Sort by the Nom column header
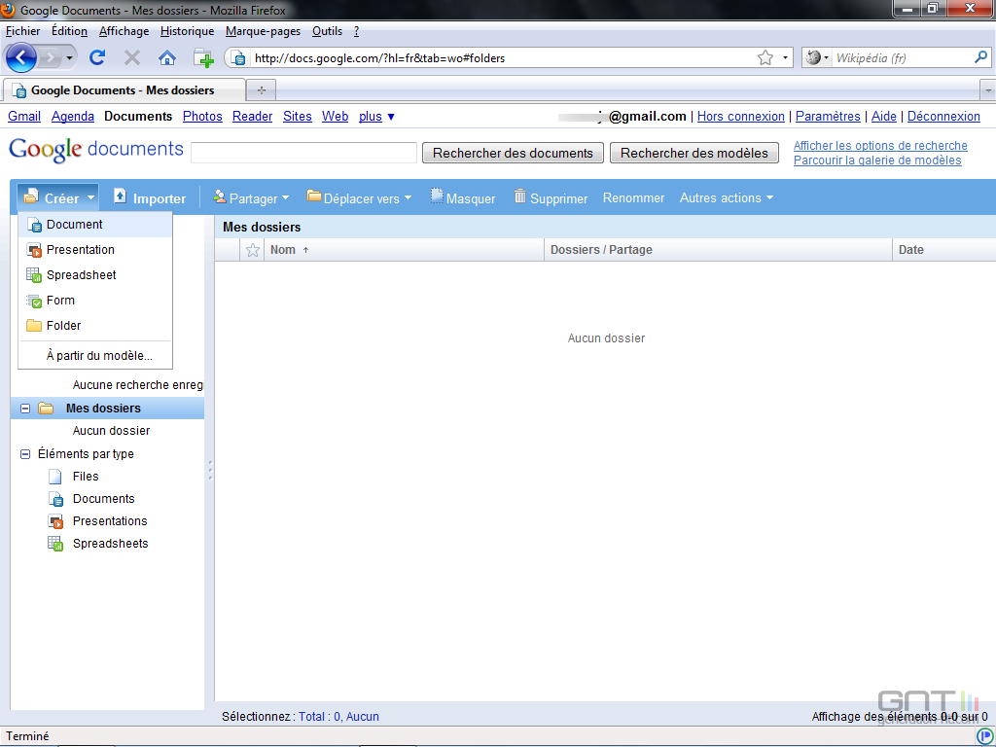The image size is (996, 747). pyautogui.click(x=404, y=250)
